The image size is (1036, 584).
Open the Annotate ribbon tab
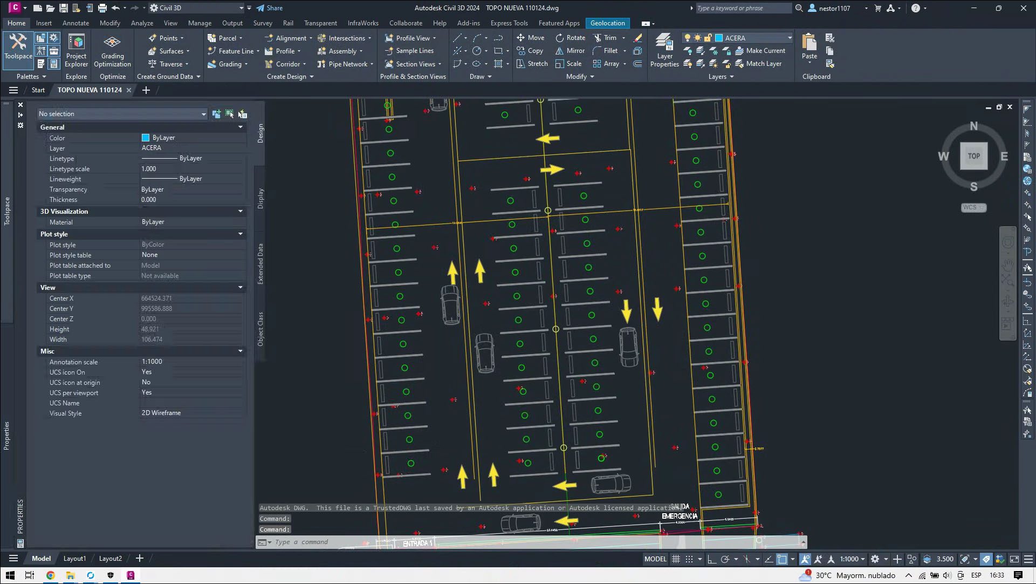(76, 23)
